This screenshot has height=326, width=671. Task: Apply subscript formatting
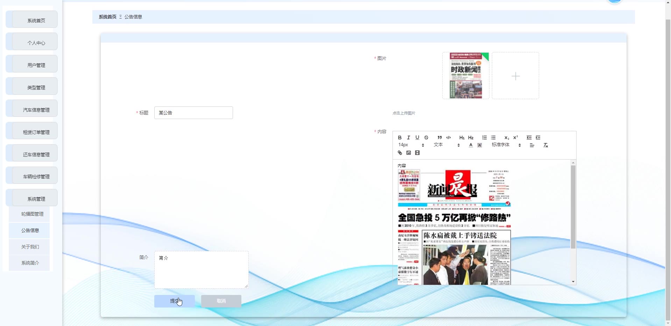click(507, 138)
